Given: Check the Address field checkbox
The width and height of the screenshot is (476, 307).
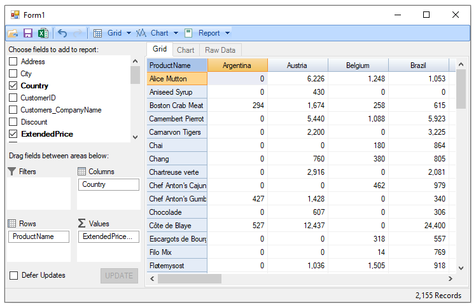Looking at the screenshot, I should tap(13, 62).
